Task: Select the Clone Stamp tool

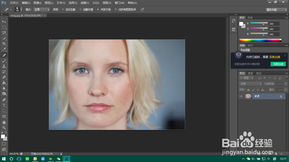Action: click(x=4, y=66)
